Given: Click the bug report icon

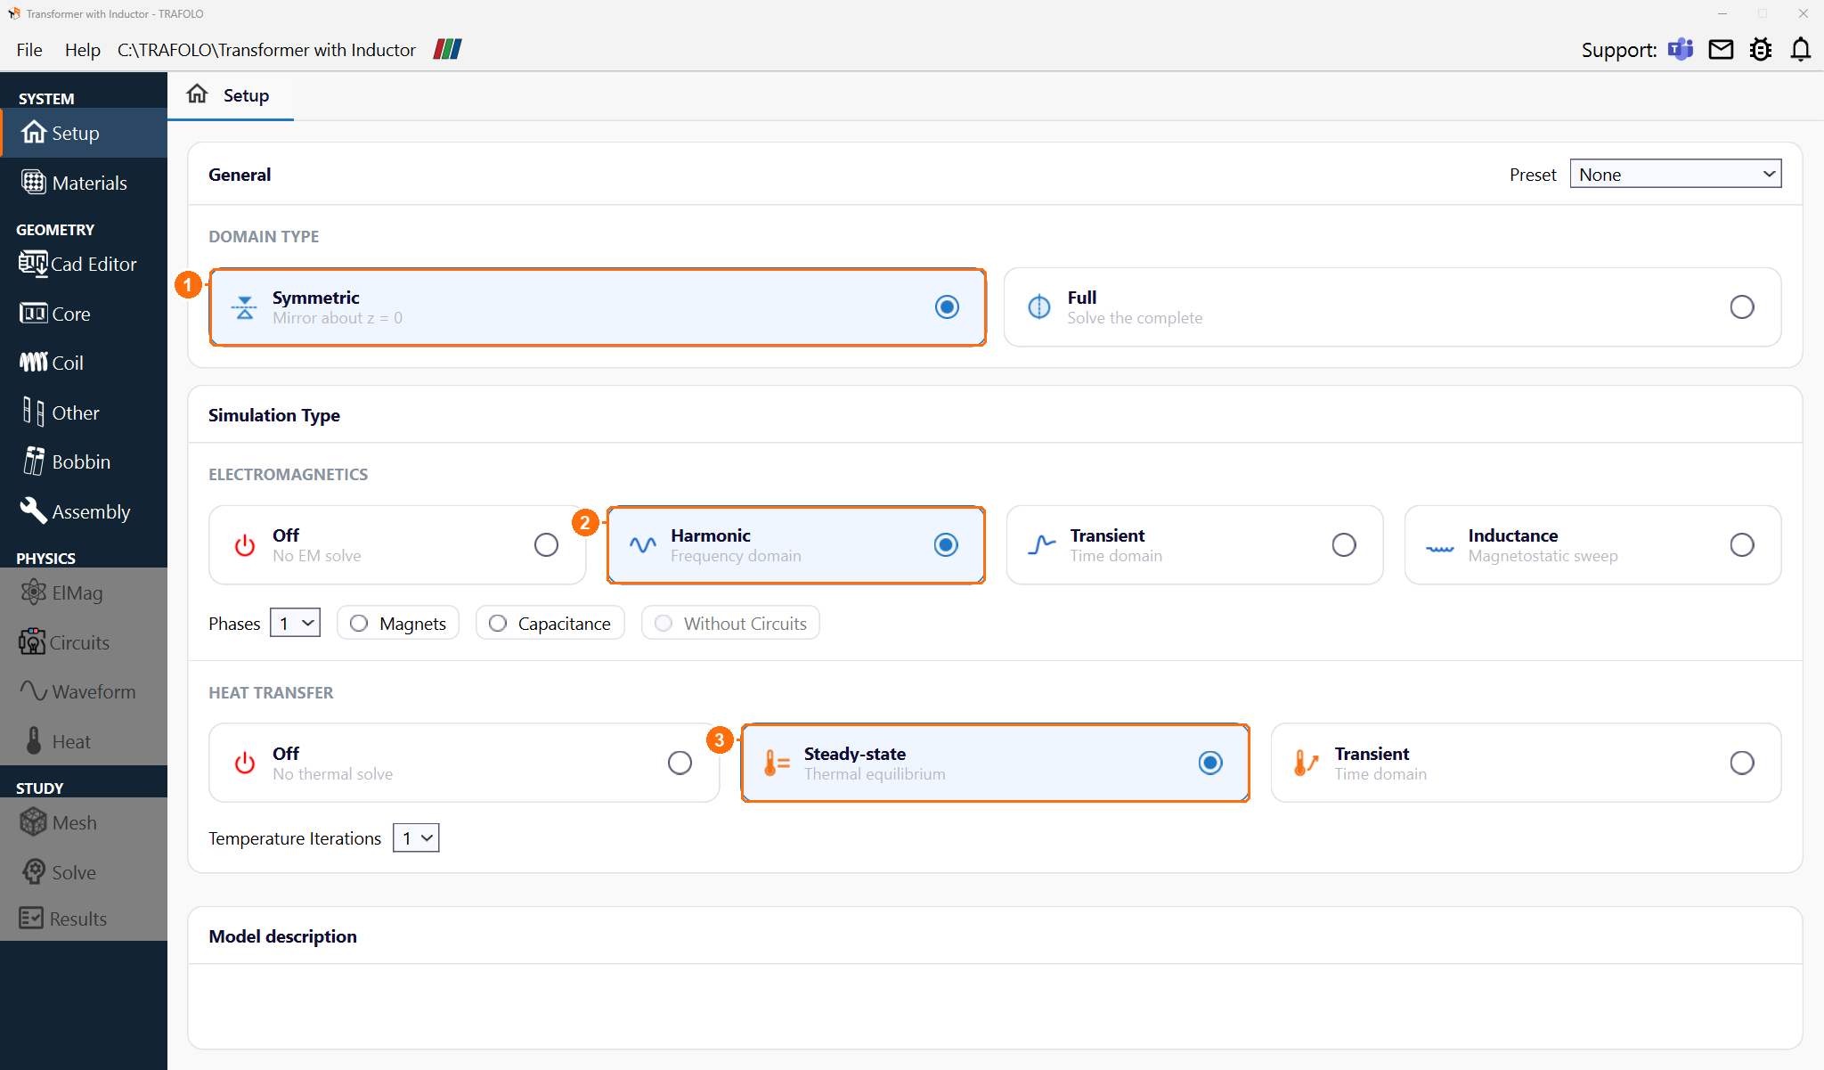Looking at the screenshot, I should pos(1761,49).
